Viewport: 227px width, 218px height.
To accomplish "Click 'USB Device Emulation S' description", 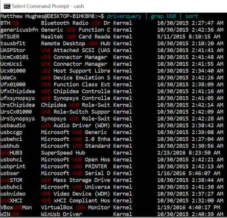I will pos(75,78).
